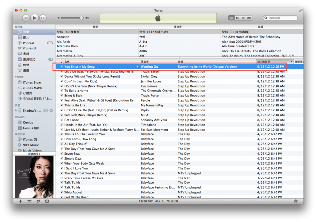This screenshot has height=222, width=316.
Task: Click the add playlist plus button
Action: click(x=20, y=201)
